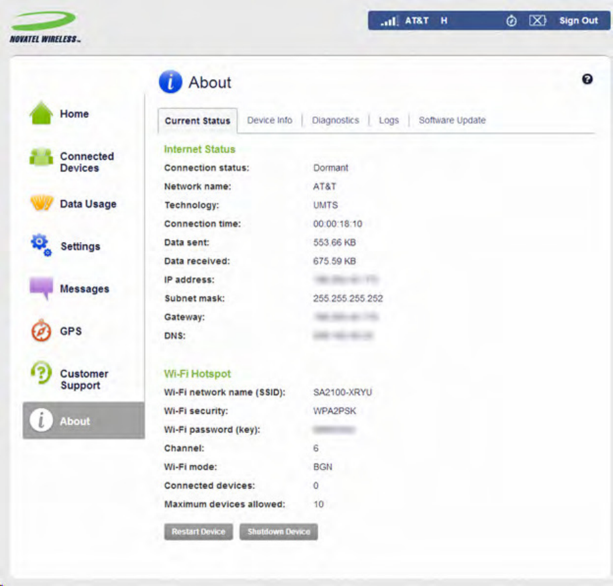The image size is (613, 586).
Task: Click the SSID value SA2100-XRYU
Action: tap(343, 392)
